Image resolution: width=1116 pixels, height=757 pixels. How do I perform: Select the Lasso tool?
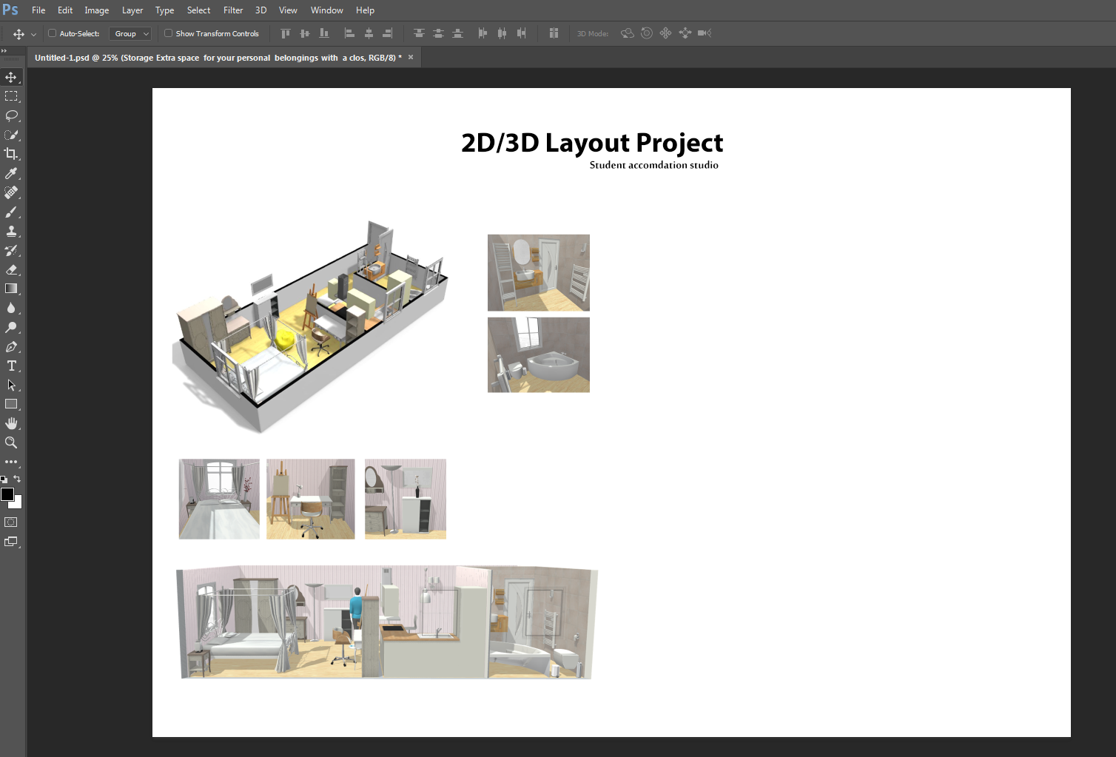pyautogui.click(x=11, y=115)
